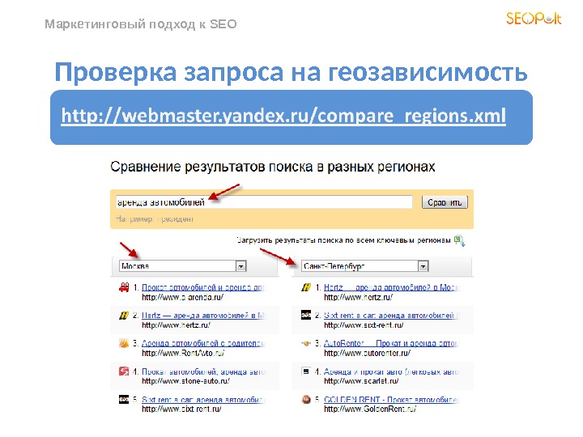The height and width of the screenshot is (437, 583).
Task: Click the orange favicon of Moscow result 3
Action: (123, 343)
